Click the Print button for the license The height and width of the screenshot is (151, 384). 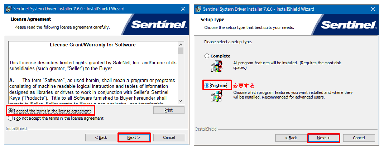click(169, 110)
